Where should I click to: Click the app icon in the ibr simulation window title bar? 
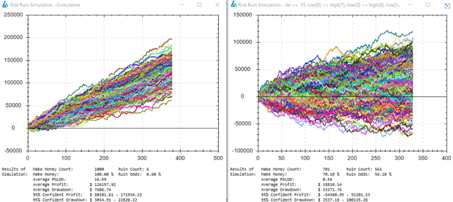tap(235, 4)
